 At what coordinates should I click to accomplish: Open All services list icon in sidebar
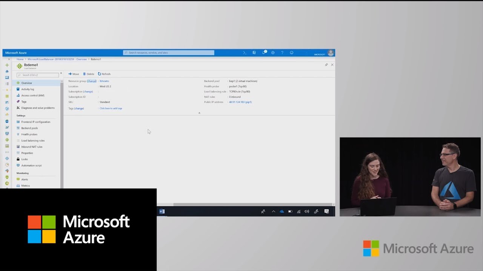tap(7, 84)
